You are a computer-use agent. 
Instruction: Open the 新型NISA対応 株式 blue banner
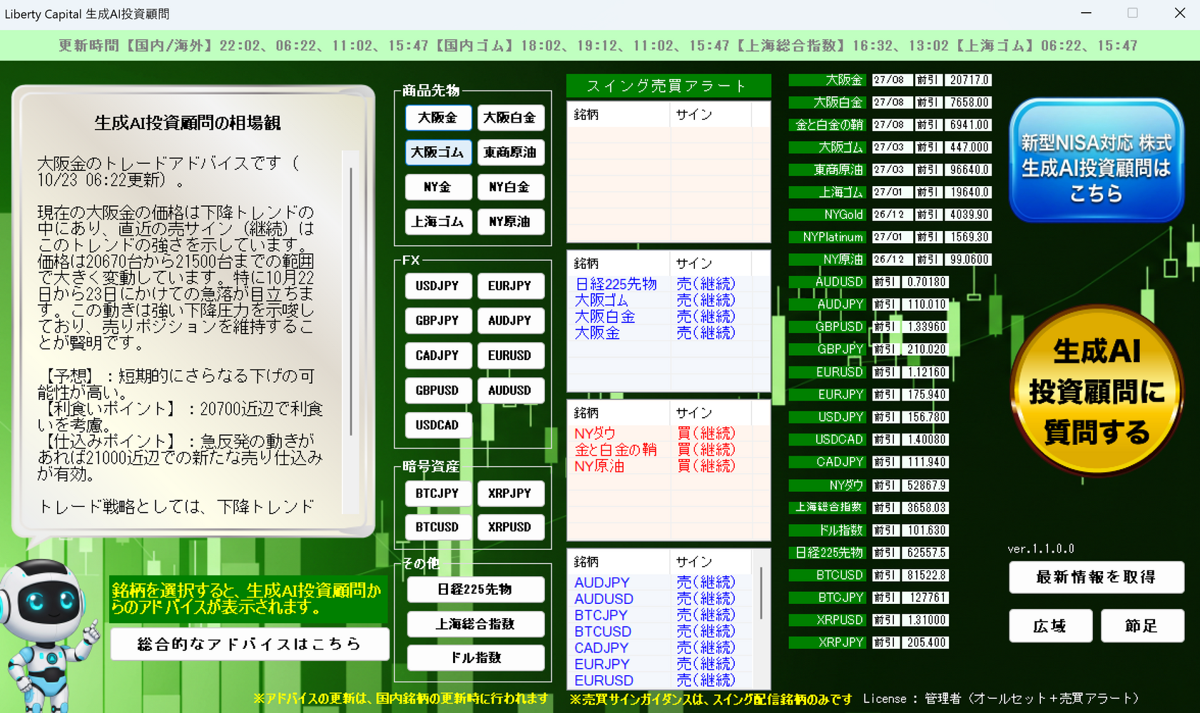click(1097, 160)
